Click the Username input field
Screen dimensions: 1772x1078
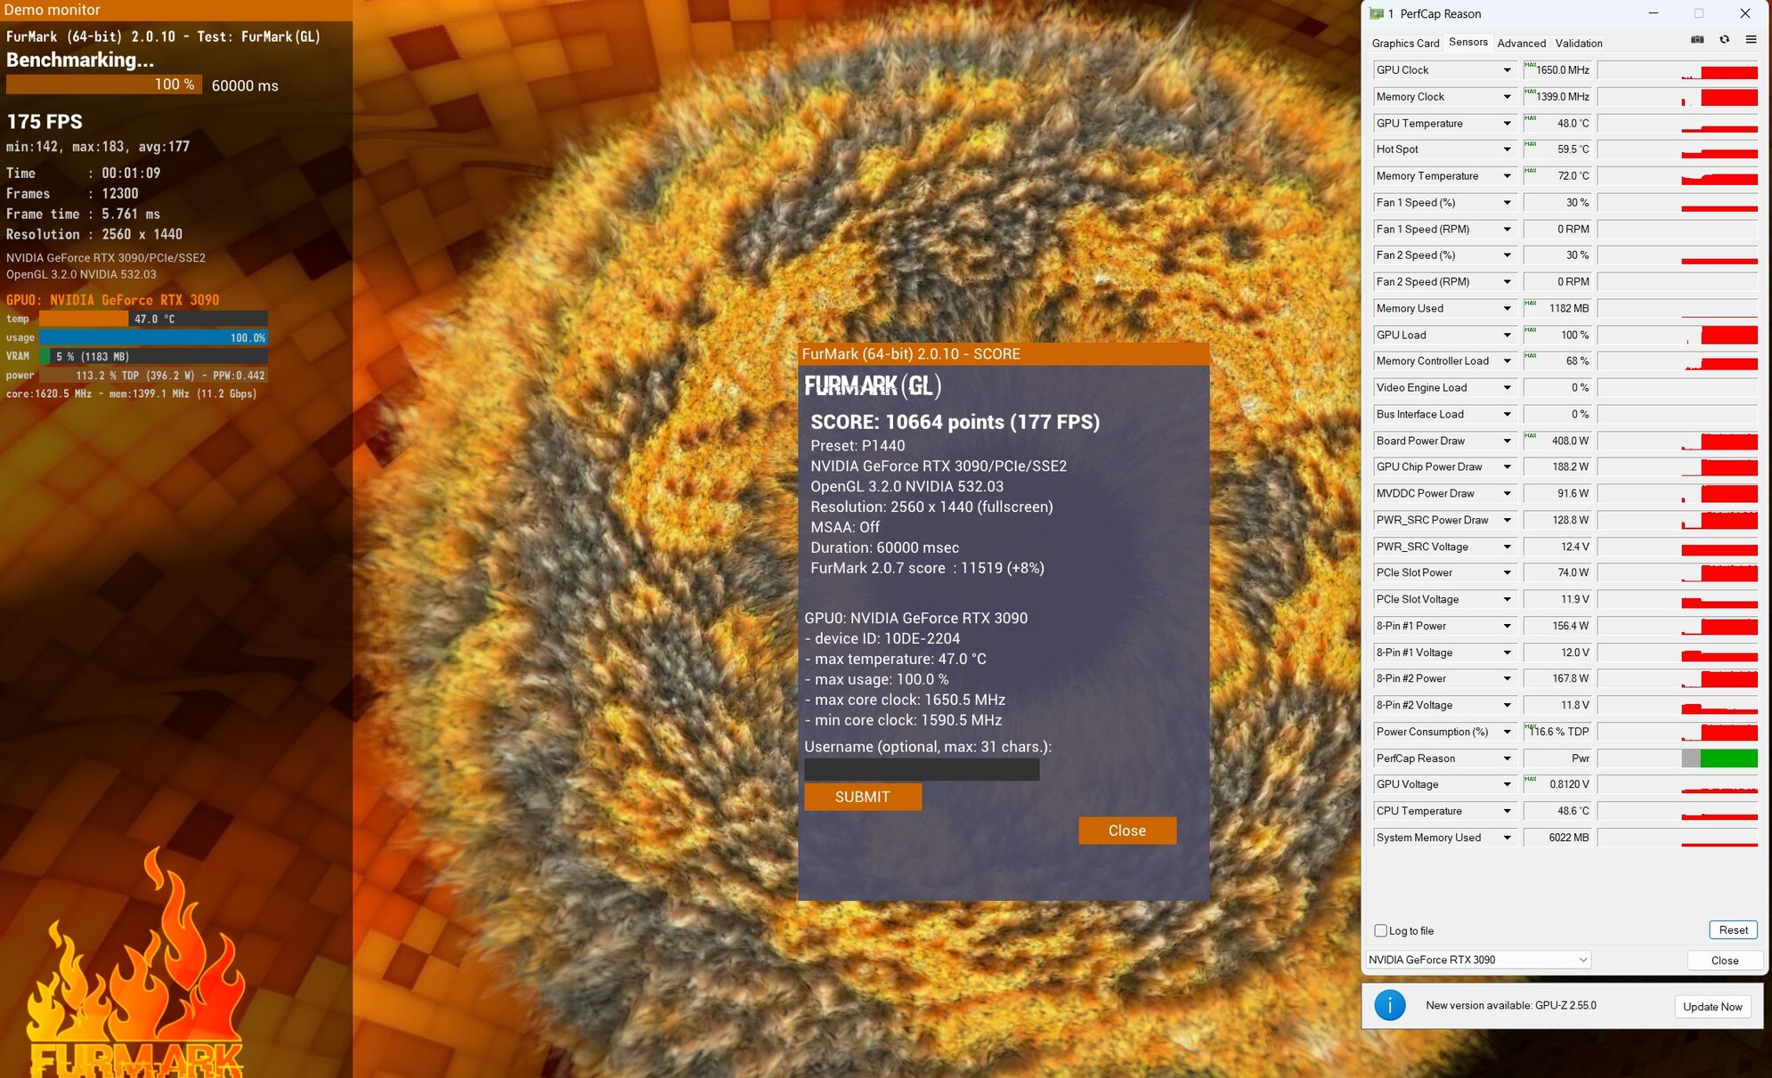[x=922, y=769]
